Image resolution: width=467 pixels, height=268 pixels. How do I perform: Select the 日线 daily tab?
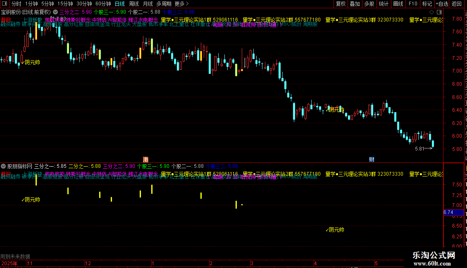pos(120,4)
